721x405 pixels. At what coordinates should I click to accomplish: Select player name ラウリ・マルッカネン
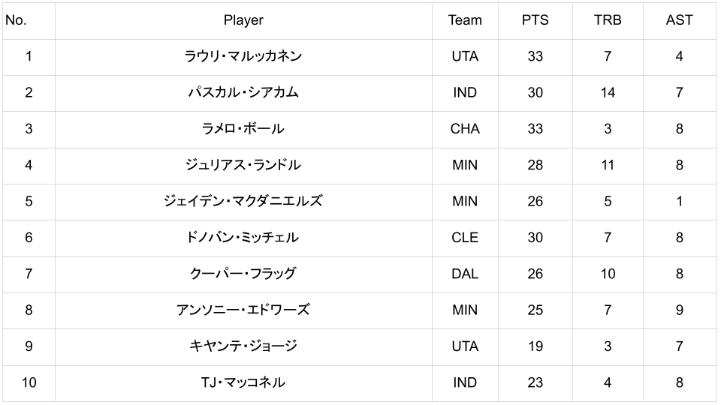click(x=243, y=56)
